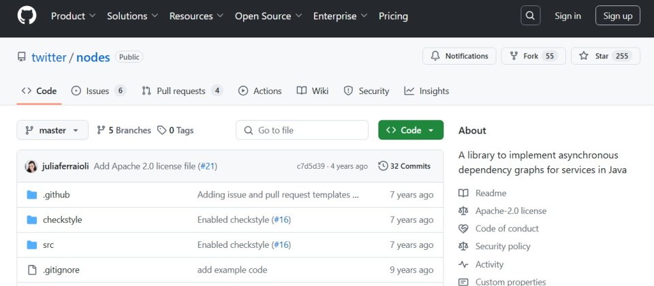The height and width of the screenshot is (286, 654).
Task: Click the branches icon next to 5 Branches
Action: pyautogui.click(x=101, y=130)
